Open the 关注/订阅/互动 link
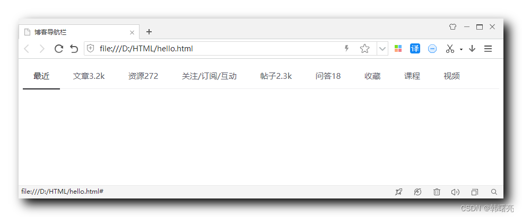522x217 pixels. [x=209, y=76]
